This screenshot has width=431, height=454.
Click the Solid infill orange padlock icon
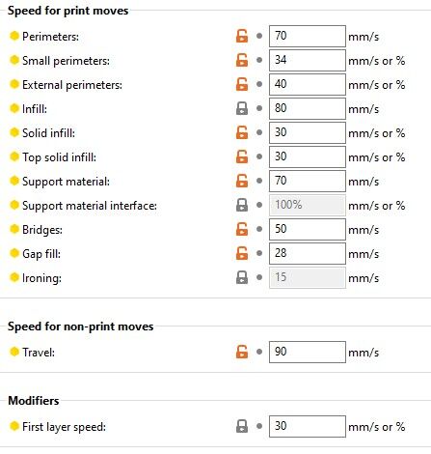[x=242, y=132]
